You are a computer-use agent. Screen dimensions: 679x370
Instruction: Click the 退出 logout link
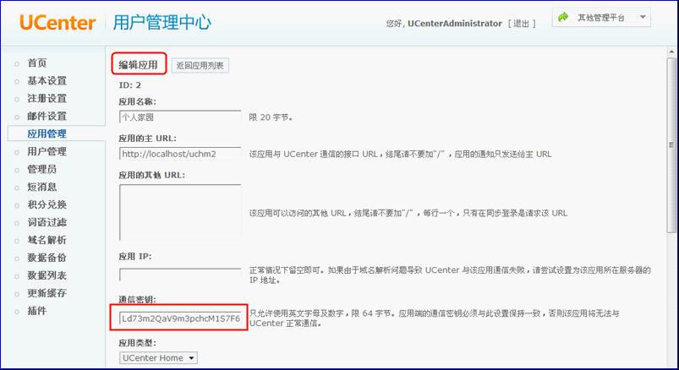coord(522,24)
